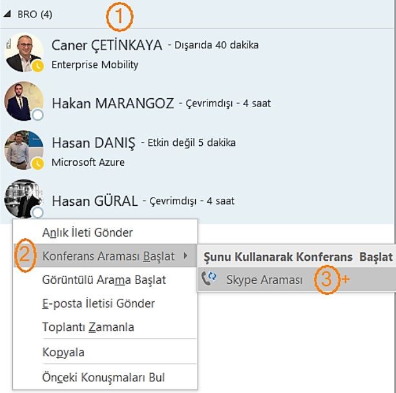Screen dimensions: 396x393
Task: Click Hasan GÜRAL's profile photo
Action: coord(24,199)
